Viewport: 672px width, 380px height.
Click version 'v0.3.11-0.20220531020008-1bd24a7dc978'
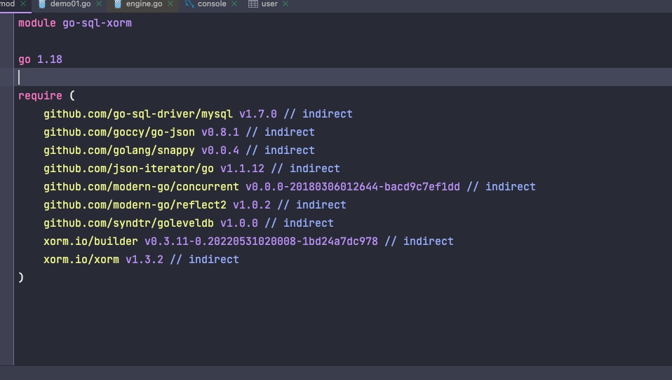[x=262, y=241]
